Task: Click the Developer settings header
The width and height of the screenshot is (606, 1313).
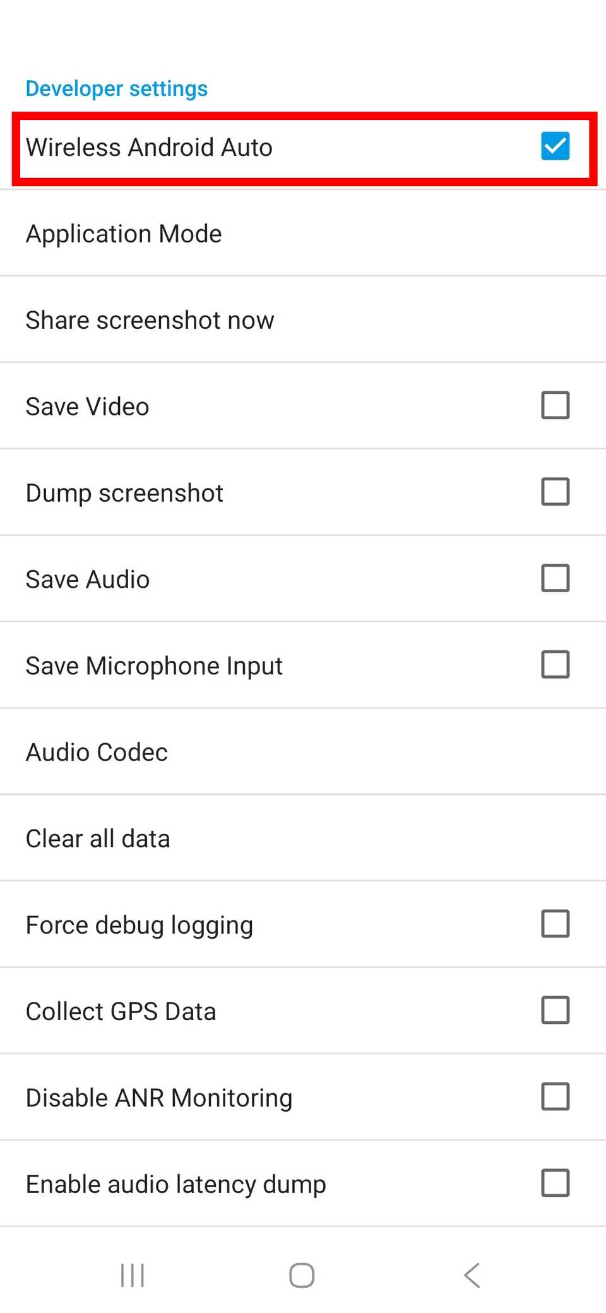Action: (117, 89)
